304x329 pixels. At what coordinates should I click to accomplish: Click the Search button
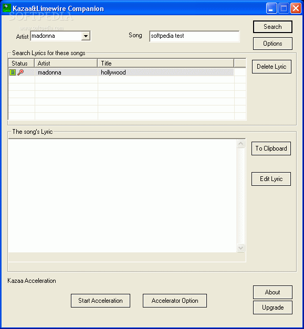[x=272, y=27]
